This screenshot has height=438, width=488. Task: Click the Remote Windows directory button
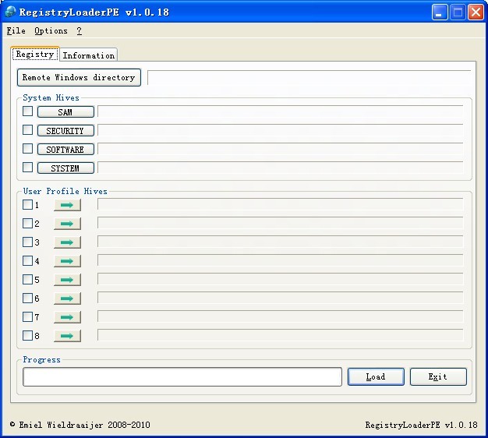79,78
